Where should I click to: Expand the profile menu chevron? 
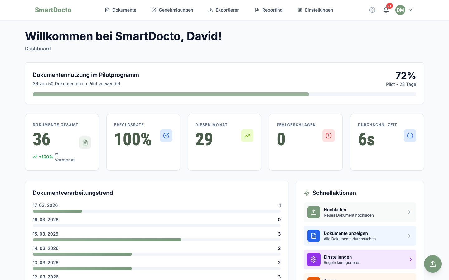[410, 10]
